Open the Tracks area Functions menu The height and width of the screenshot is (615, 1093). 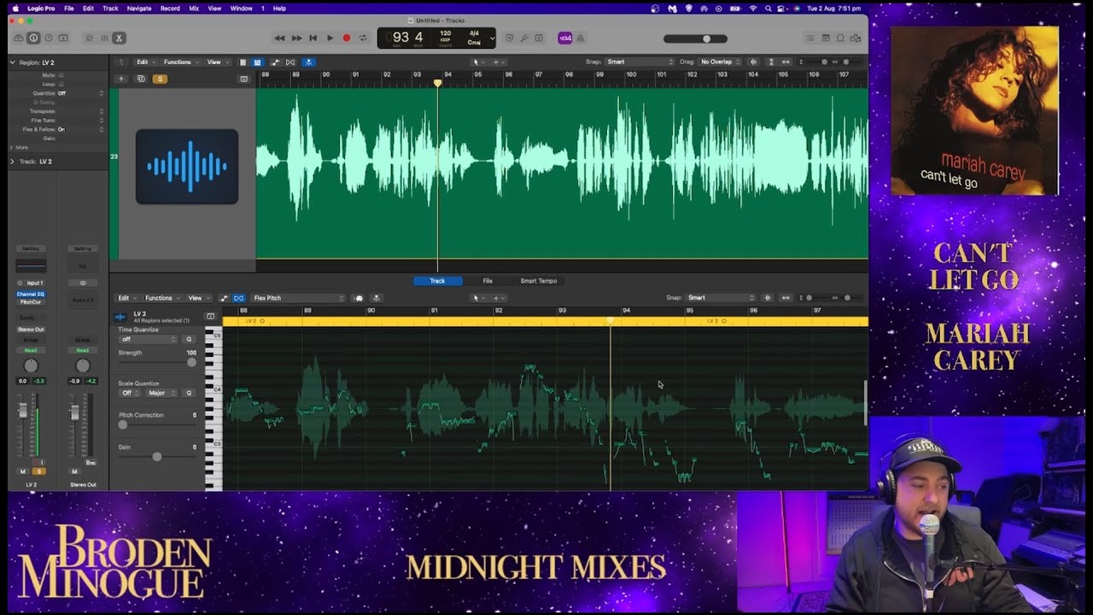pos(180,62)
